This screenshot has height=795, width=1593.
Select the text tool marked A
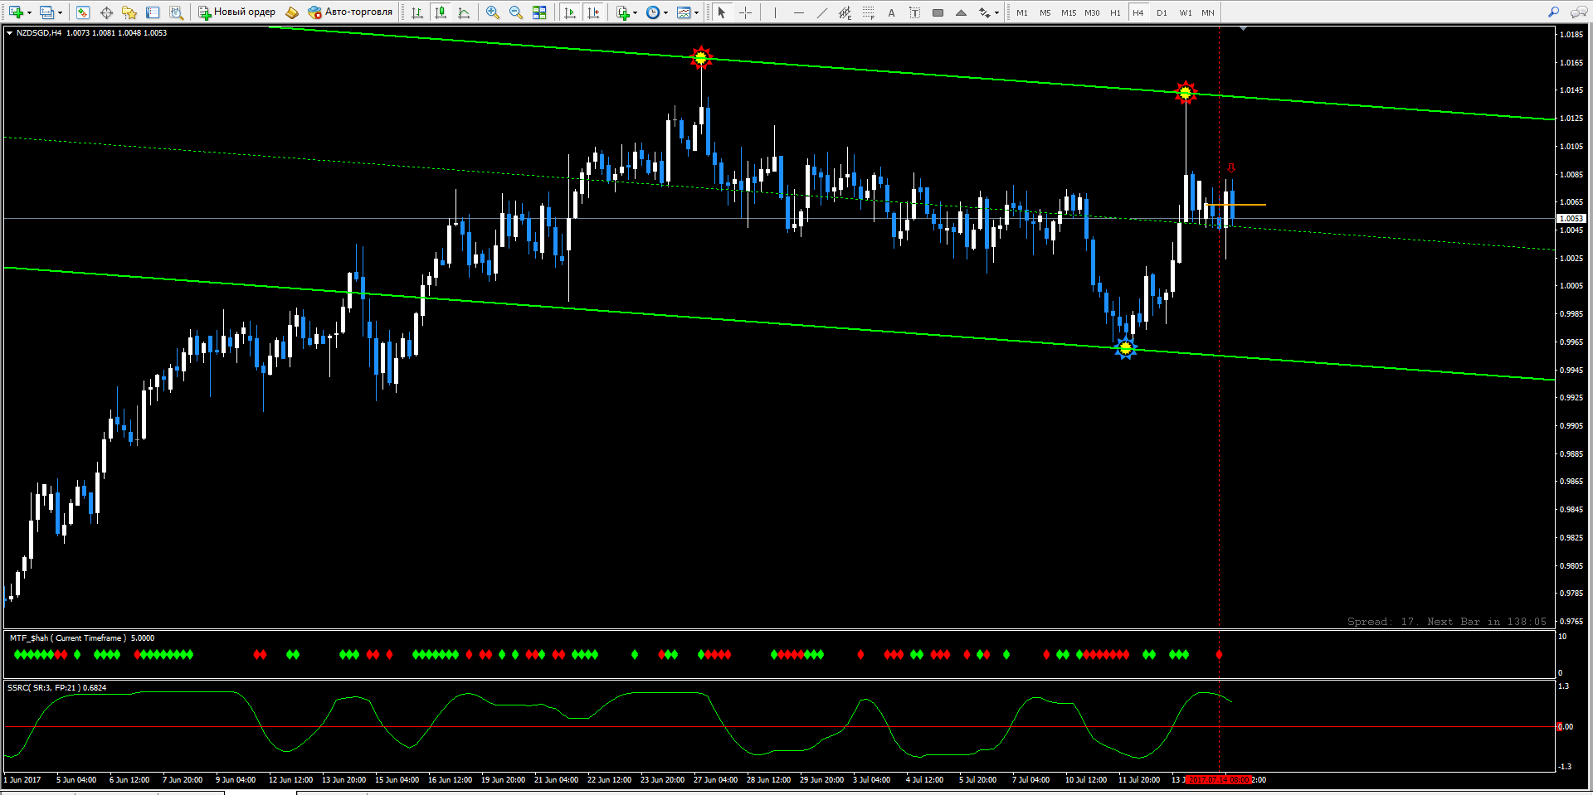(x=891, y=12)
